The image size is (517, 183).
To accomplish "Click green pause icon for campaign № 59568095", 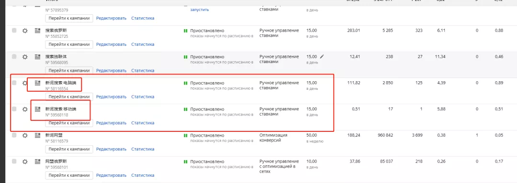I will pyautogui.click(x=185, y=57).
